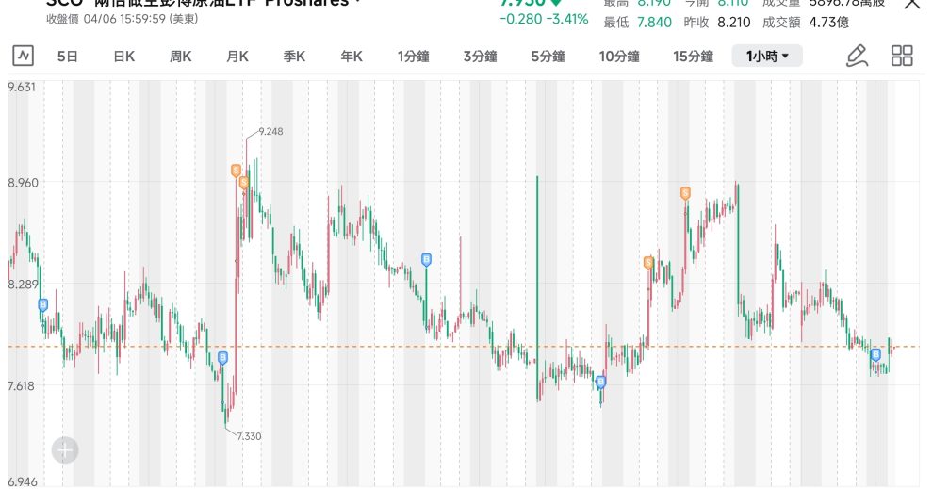Open the four-square multi-chart layout
The width and height of the screenshot is (933, 489).
(902, 57)
